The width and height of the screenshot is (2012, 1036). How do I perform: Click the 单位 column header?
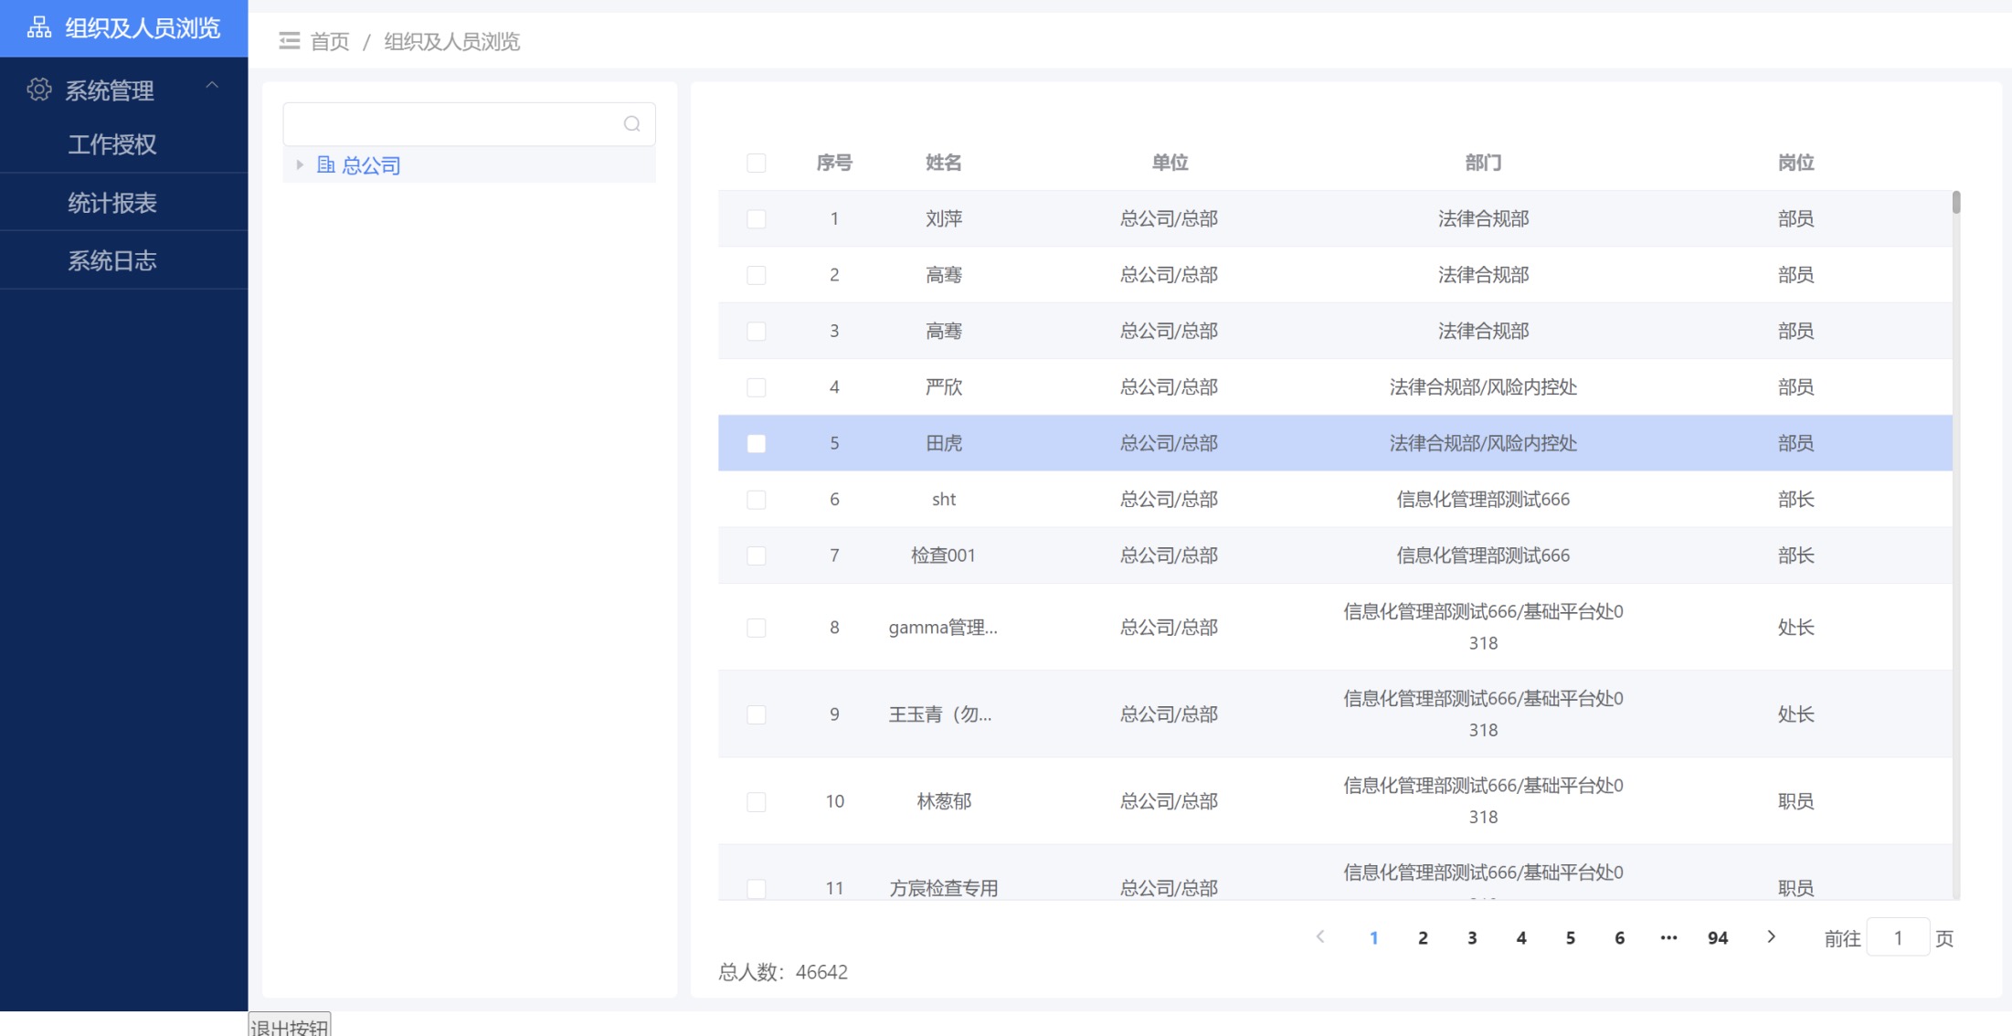tap(1170, 163)
